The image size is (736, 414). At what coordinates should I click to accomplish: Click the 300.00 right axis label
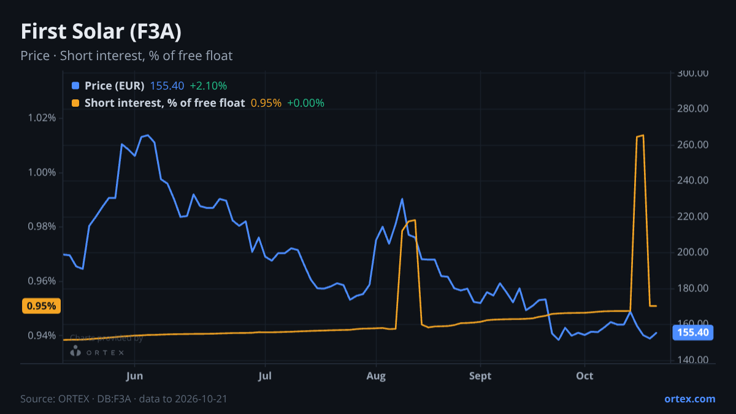[x=694, y=73]
